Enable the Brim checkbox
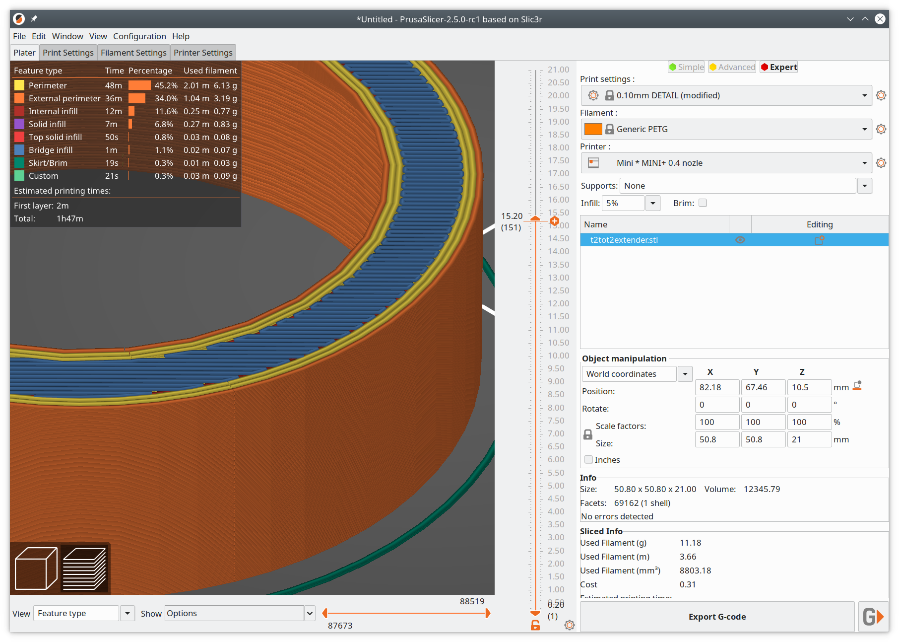899x642 pixels. [x=703, y=203]
